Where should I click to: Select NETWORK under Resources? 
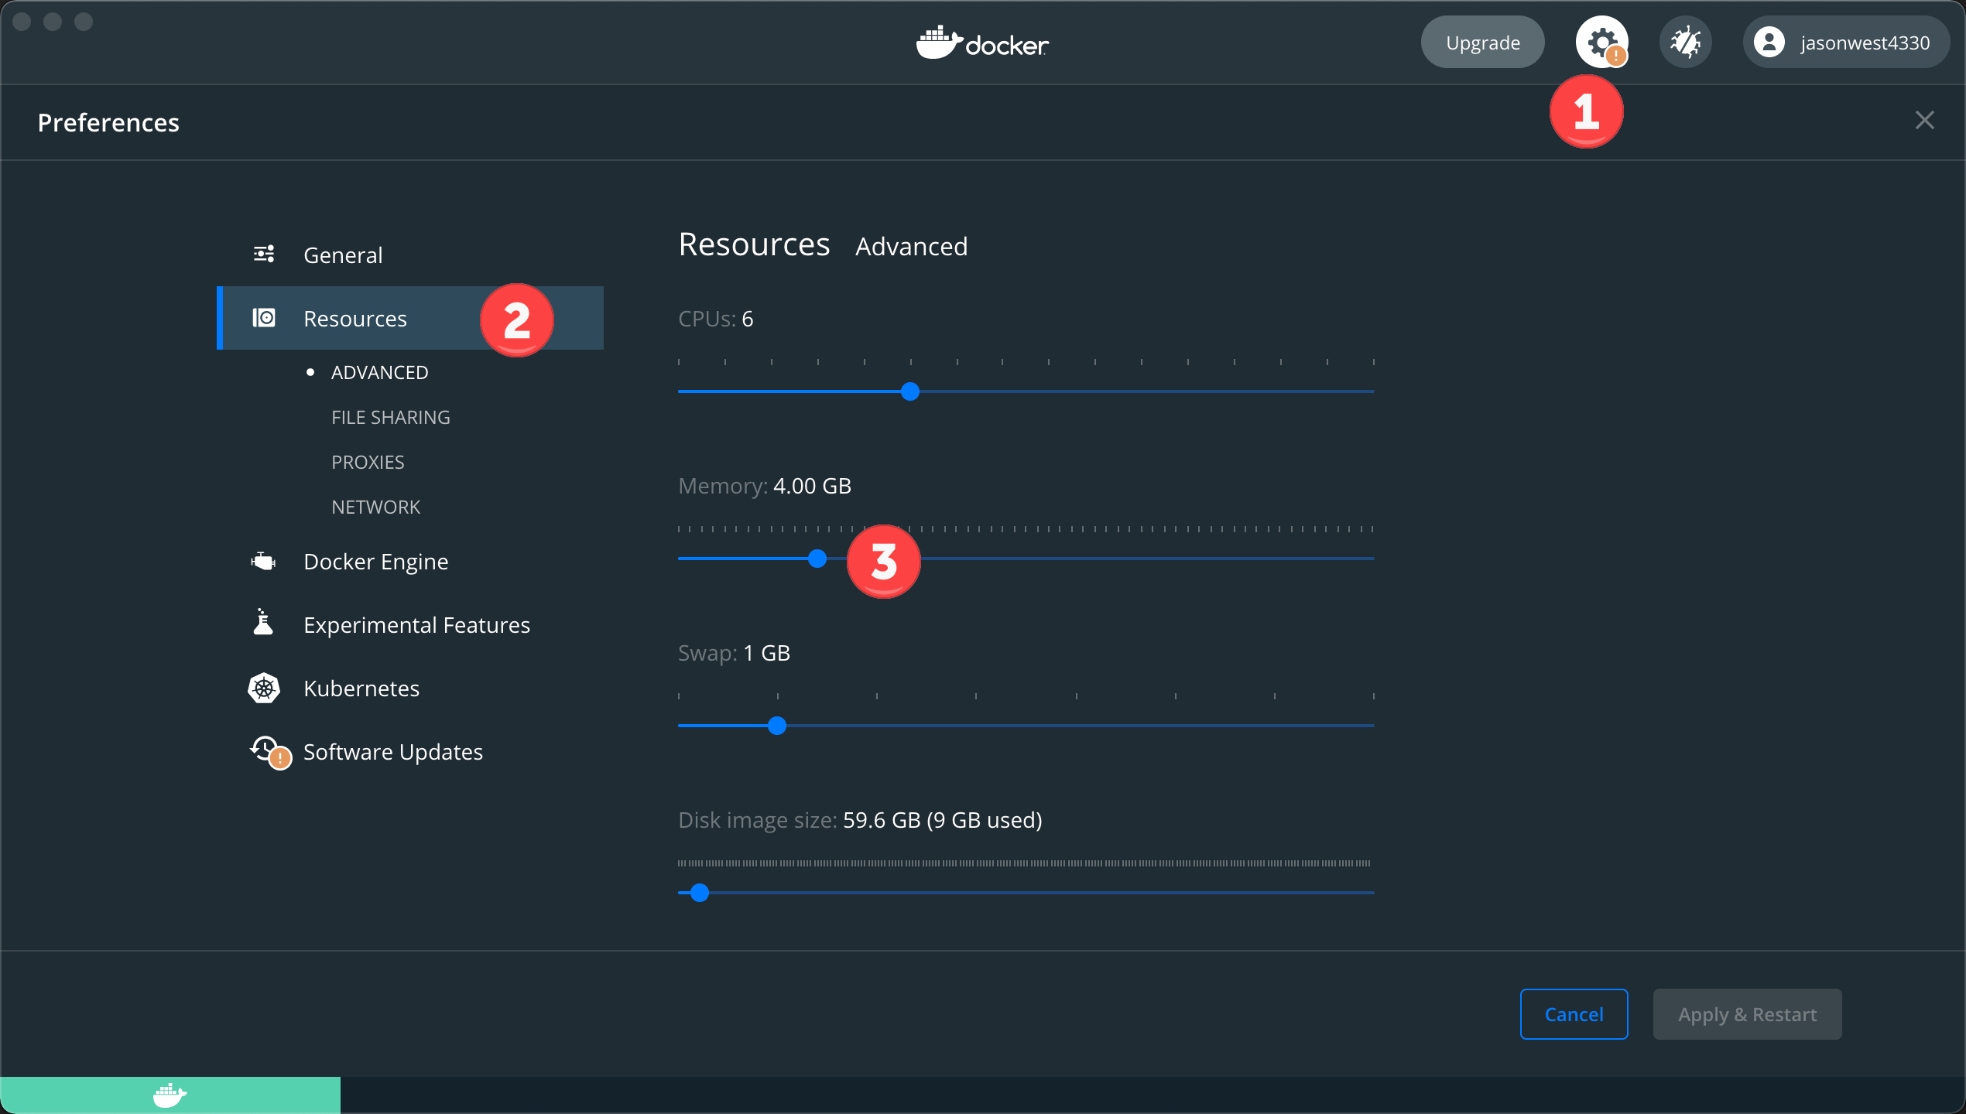click(x=375, y=507)
